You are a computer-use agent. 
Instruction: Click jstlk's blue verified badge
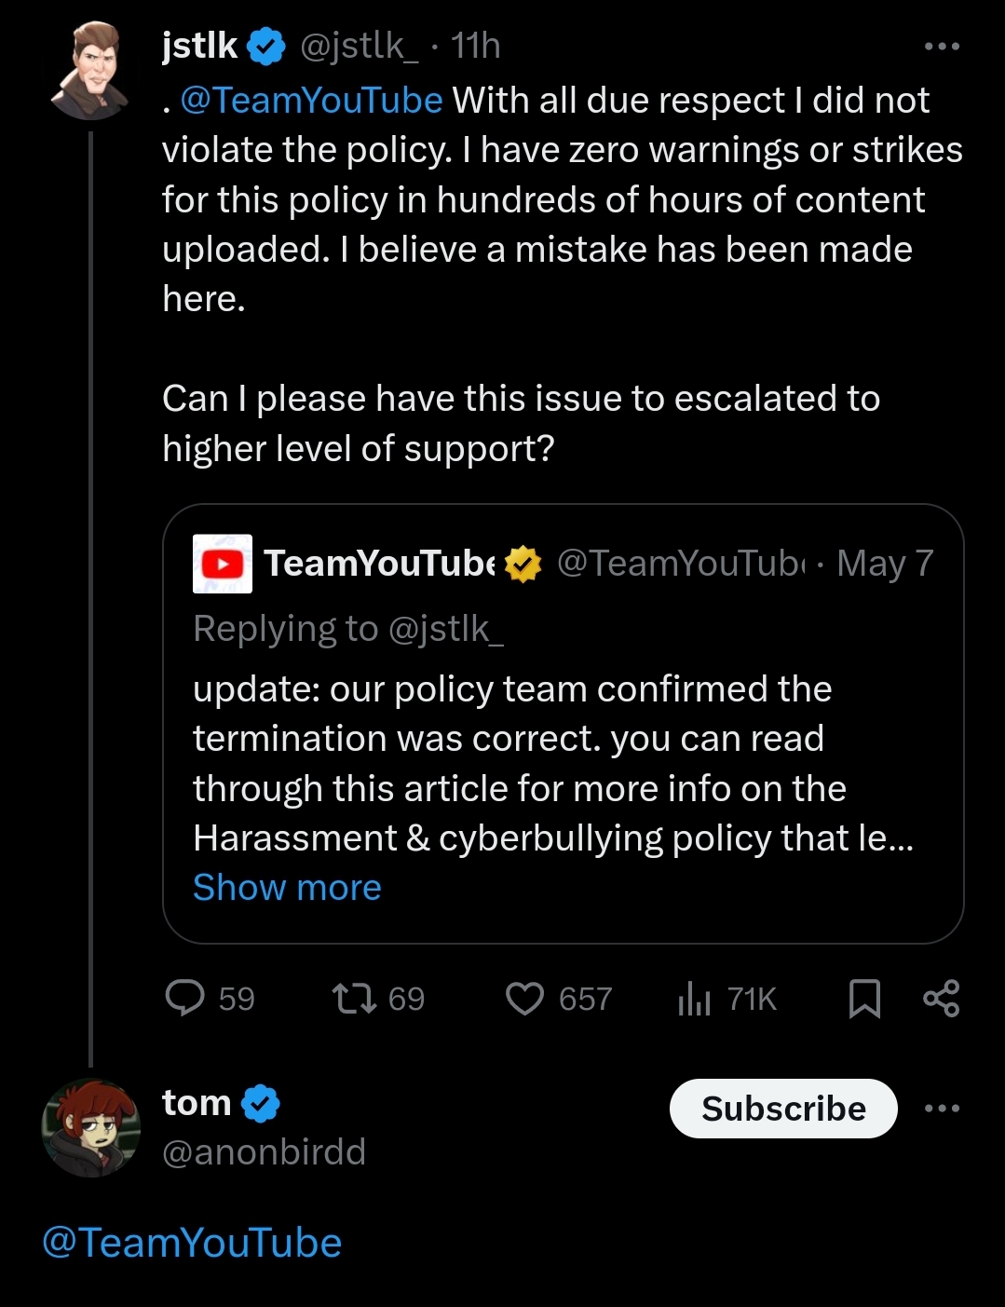click(x=266, y=47)
